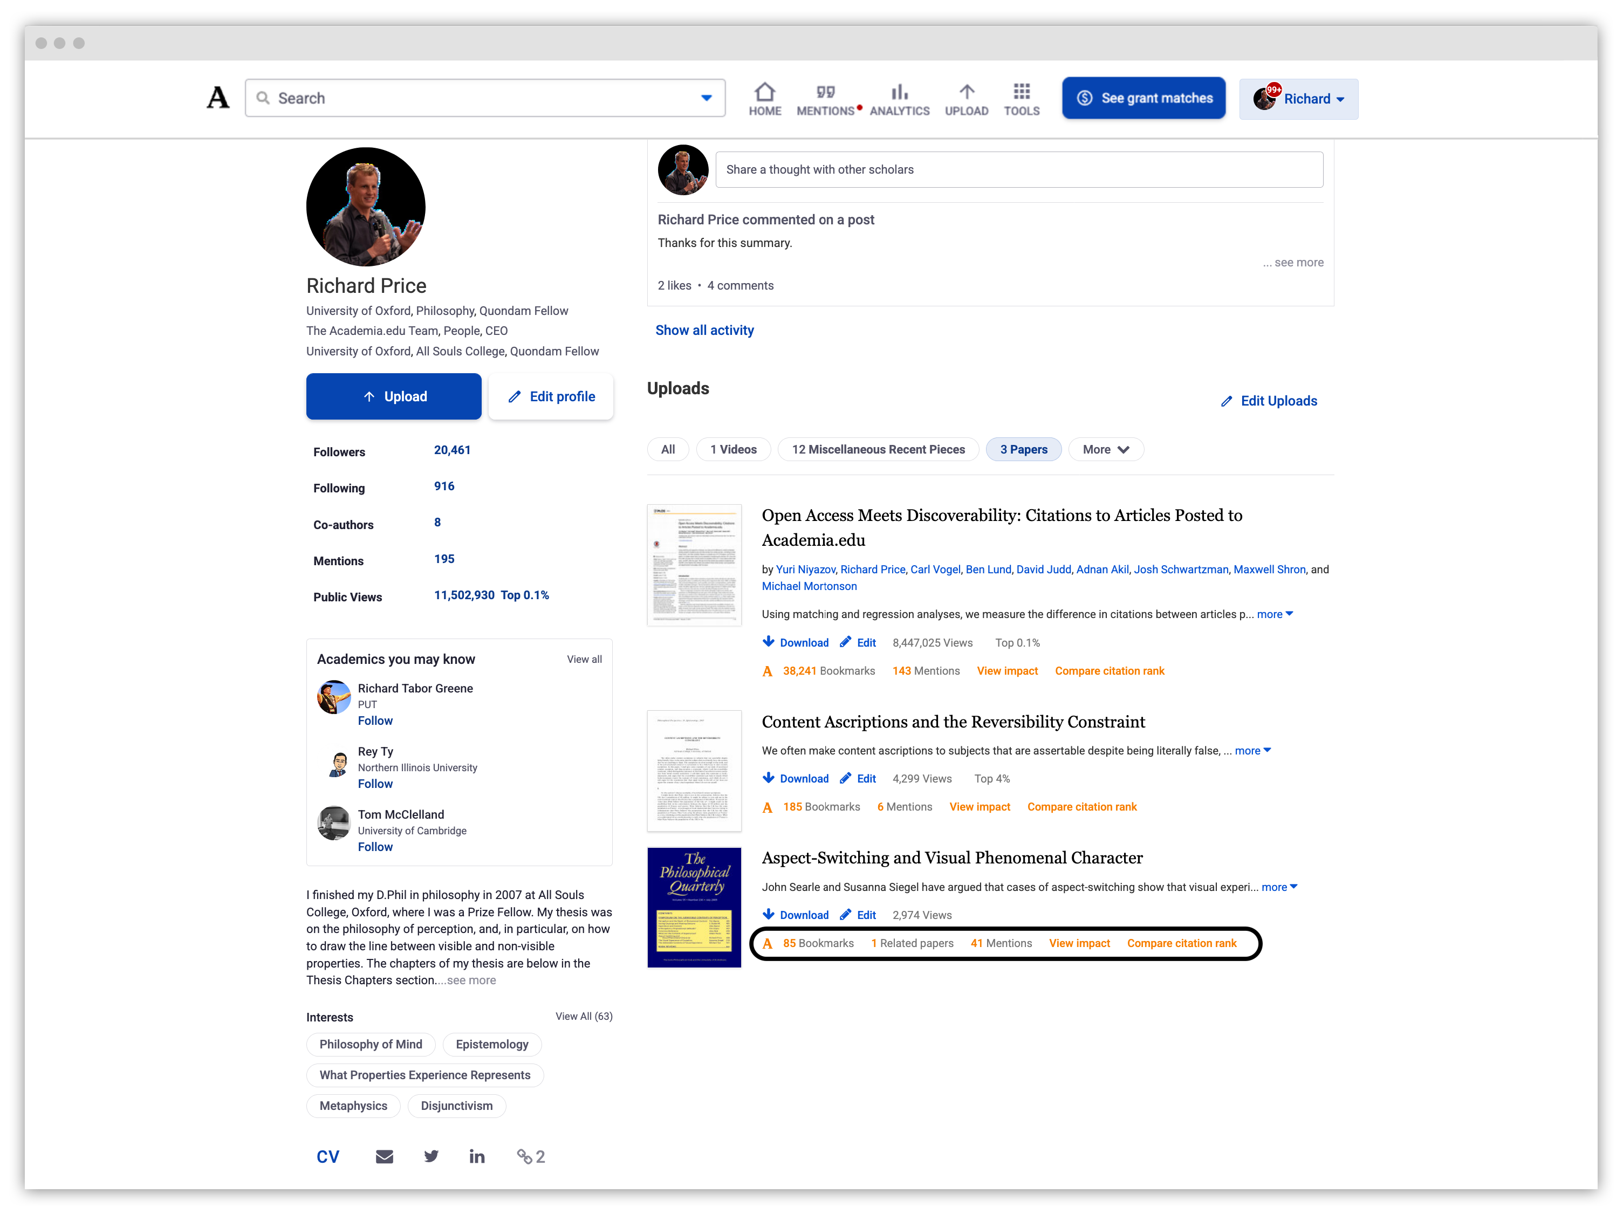Image resolution: width=1623 pixels, height=1214 pixels.
Task: Click the Edit profile button
Action: click(x=550, y=396)
